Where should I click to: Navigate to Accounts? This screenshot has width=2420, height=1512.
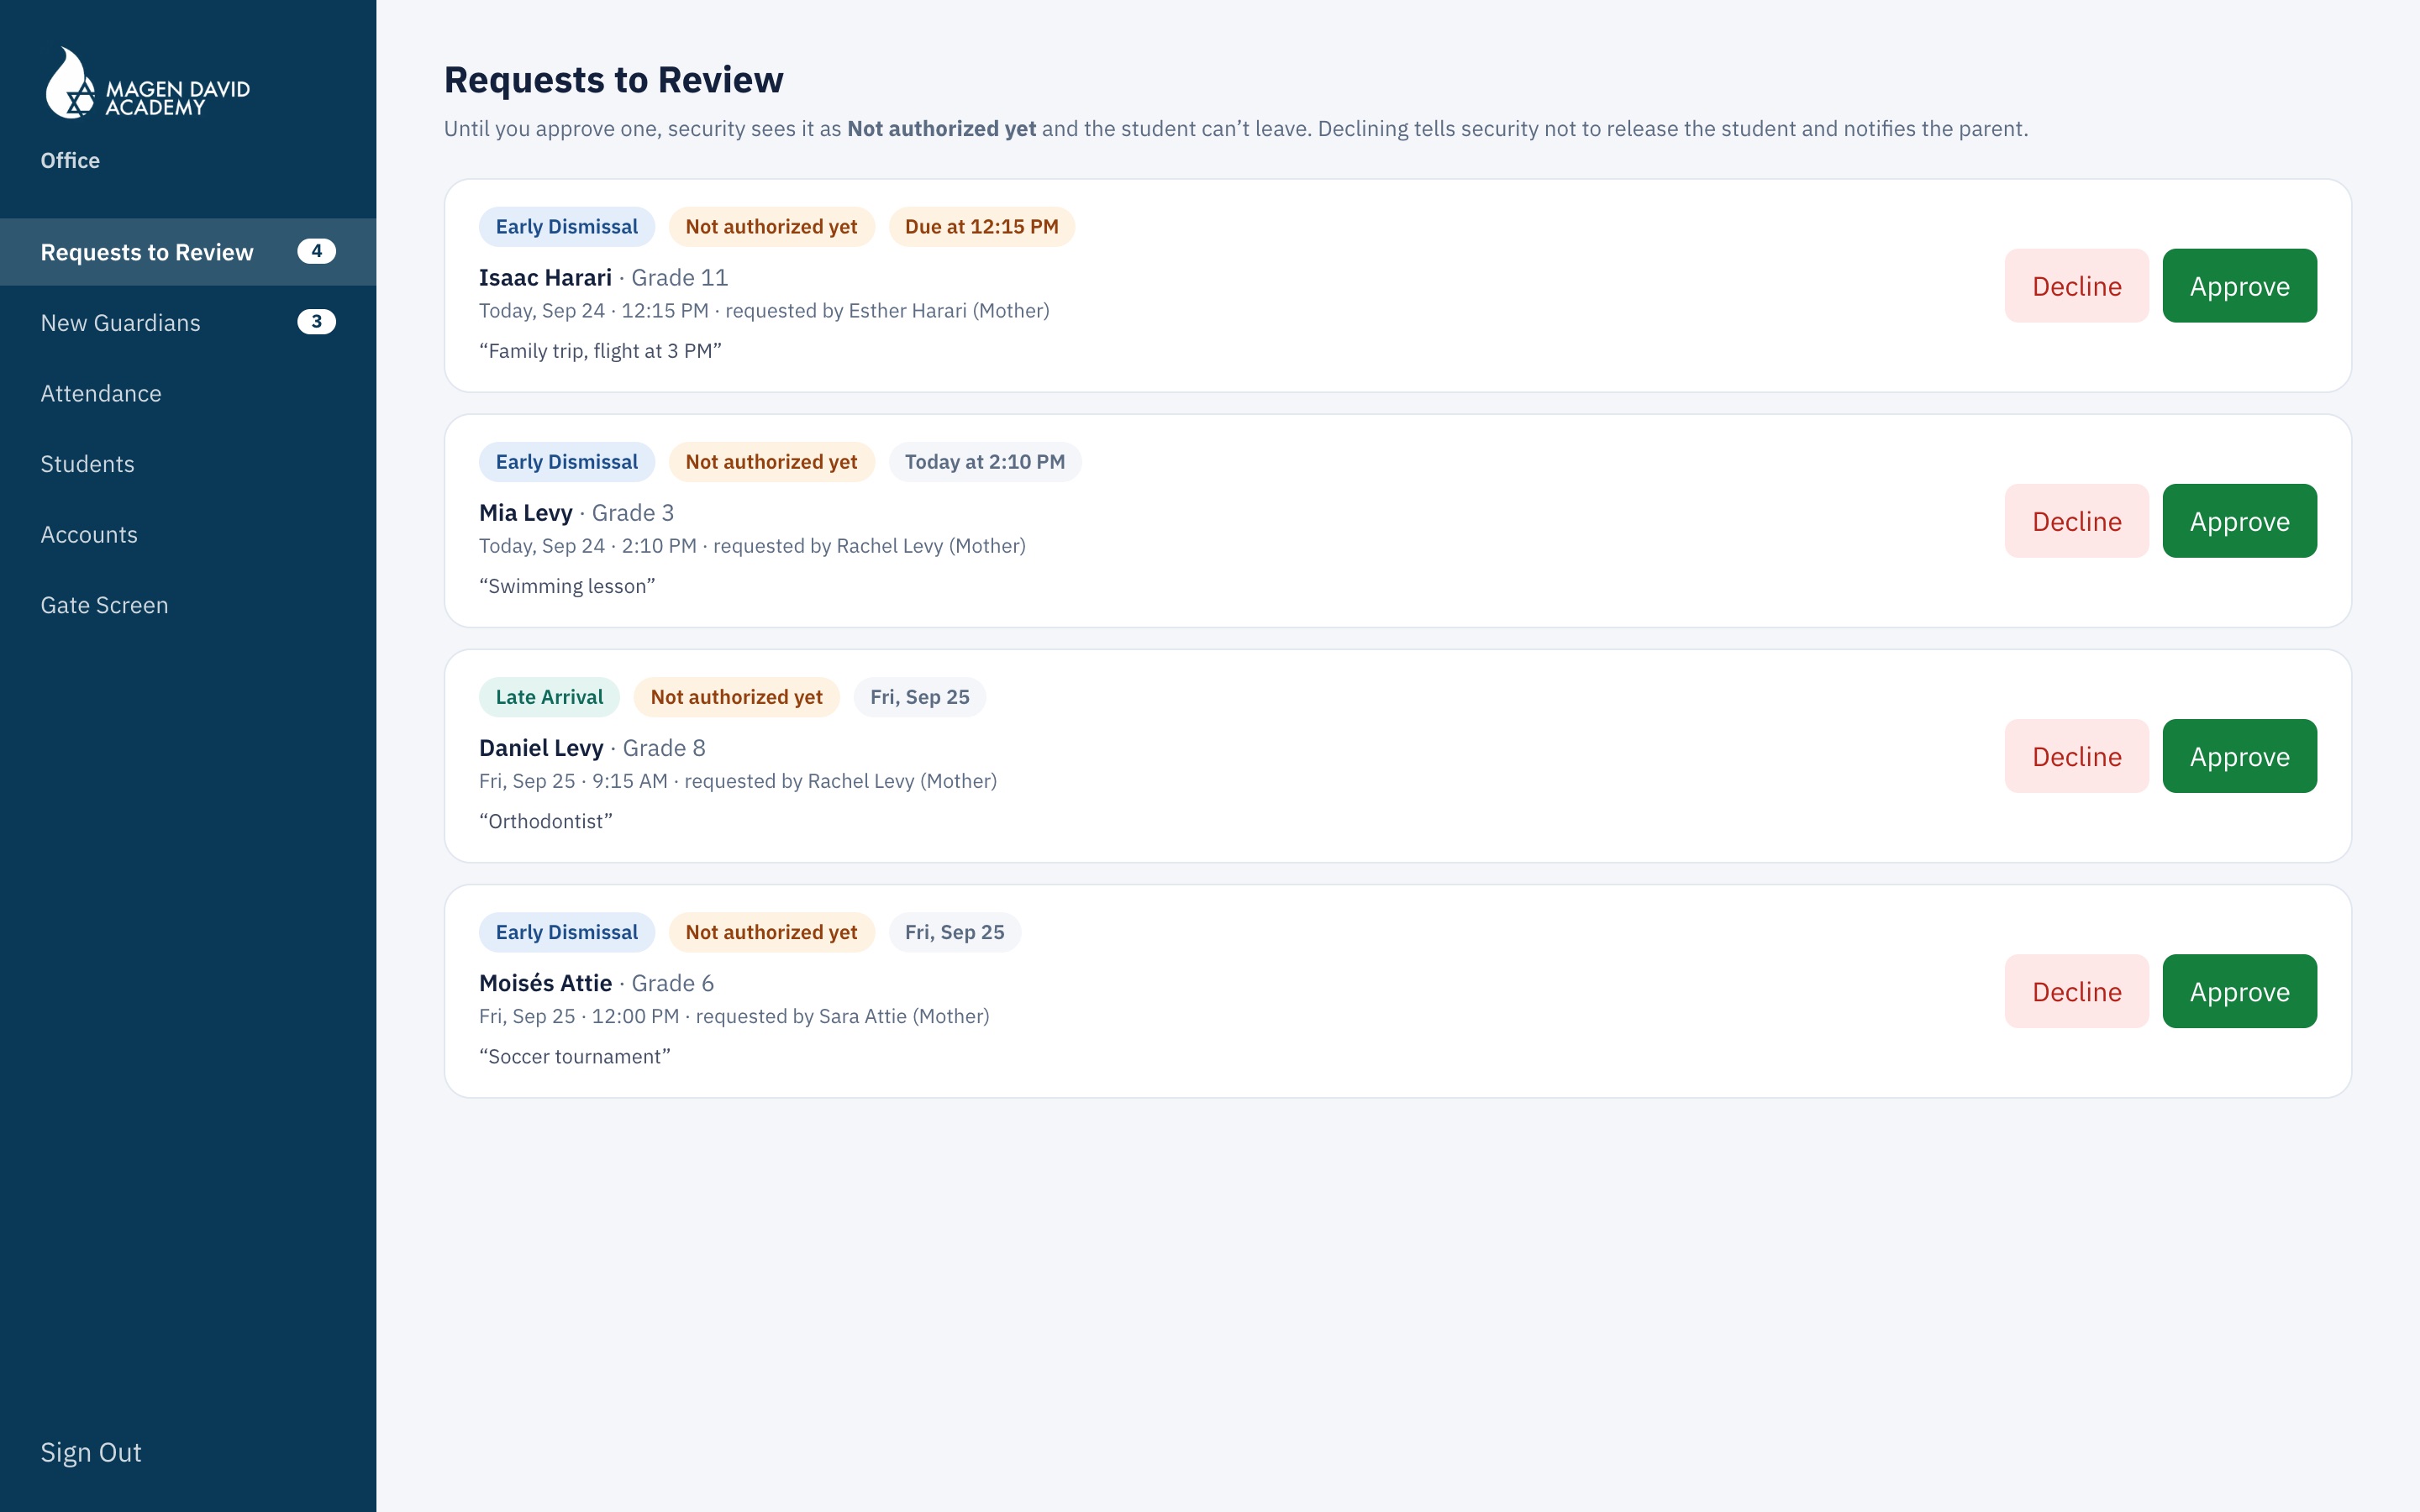(188, 534)
